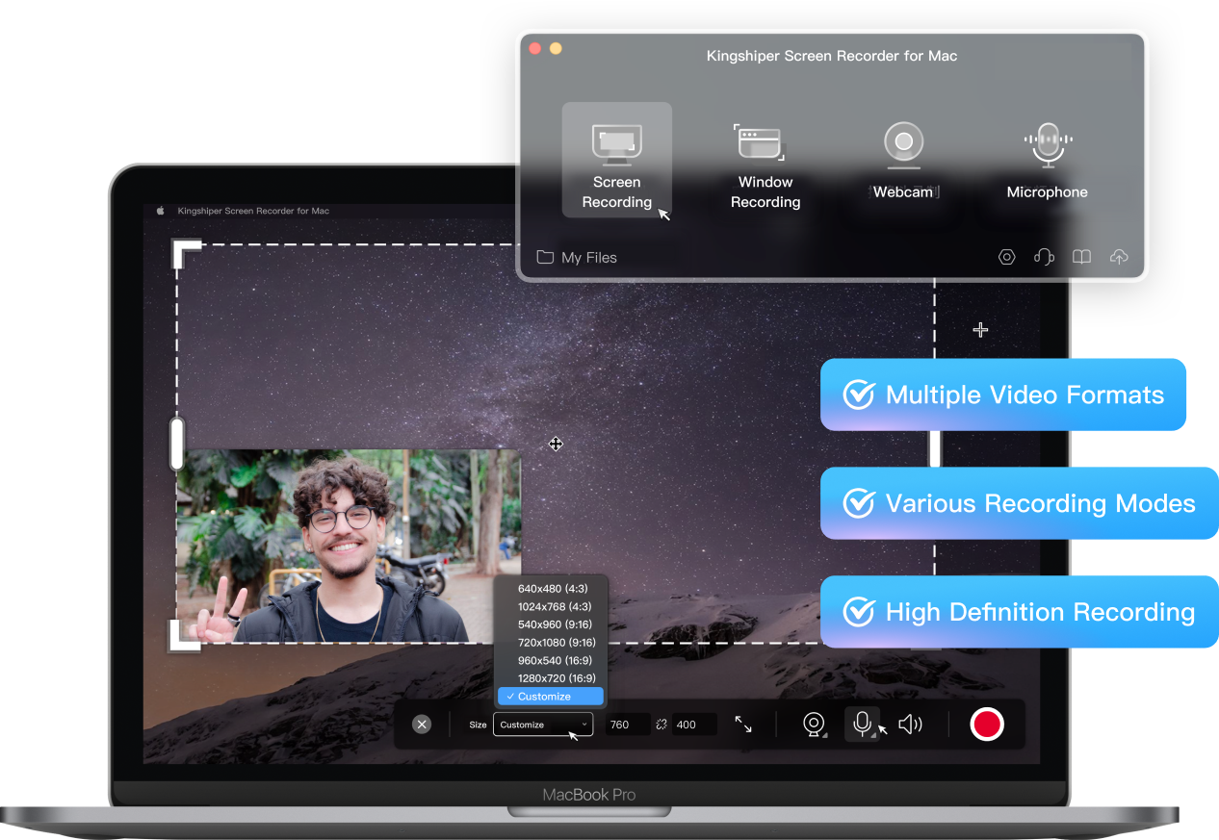Toggle webcam in recording toolbar
Image resolution: width=1219 pixels, height=840 pixels.
point(815,725)
